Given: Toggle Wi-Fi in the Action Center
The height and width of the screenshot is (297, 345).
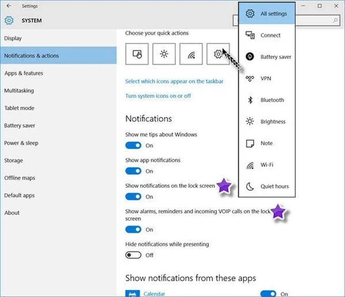Looking at the screenshot, I should pyautogui.click(x=267, y=165).
